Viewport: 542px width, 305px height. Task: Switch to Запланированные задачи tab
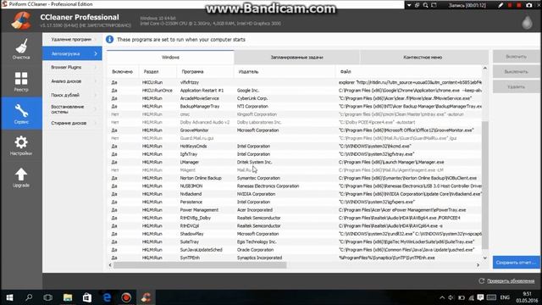coord(296,58)
